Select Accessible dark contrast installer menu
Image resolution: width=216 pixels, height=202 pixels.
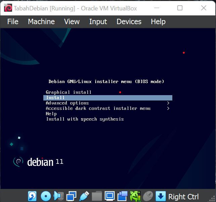(x=98, y=109)
